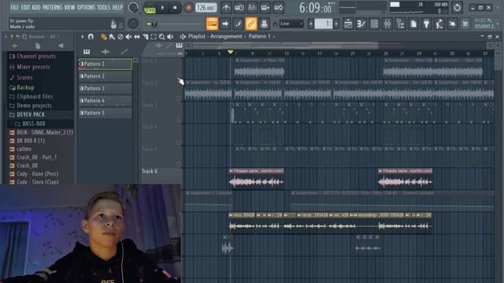The height and width of the screenshot is (283, 504).
Task: Toggle step editing mode icon
Action: 238,24
